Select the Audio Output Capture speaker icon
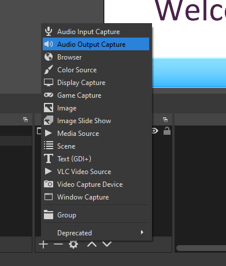The height and width of the screenshot is (266, 226). coord(49,44)
